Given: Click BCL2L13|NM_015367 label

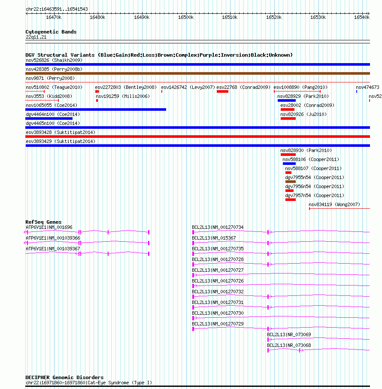Looking at the screenshot, I should [x=214, y=238].
